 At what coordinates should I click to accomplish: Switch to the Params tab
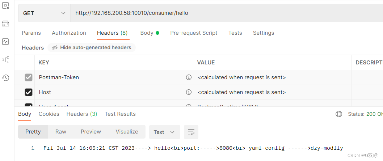31,33
